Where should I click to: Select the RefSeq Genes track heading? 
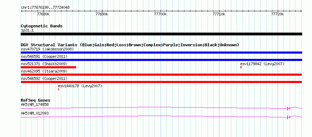tap(35, 100)
